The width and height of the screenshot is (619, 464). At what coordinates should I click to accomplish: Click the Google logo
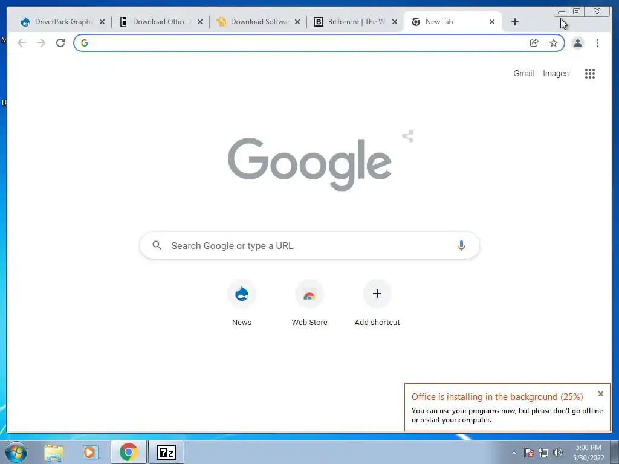[309, 164]
